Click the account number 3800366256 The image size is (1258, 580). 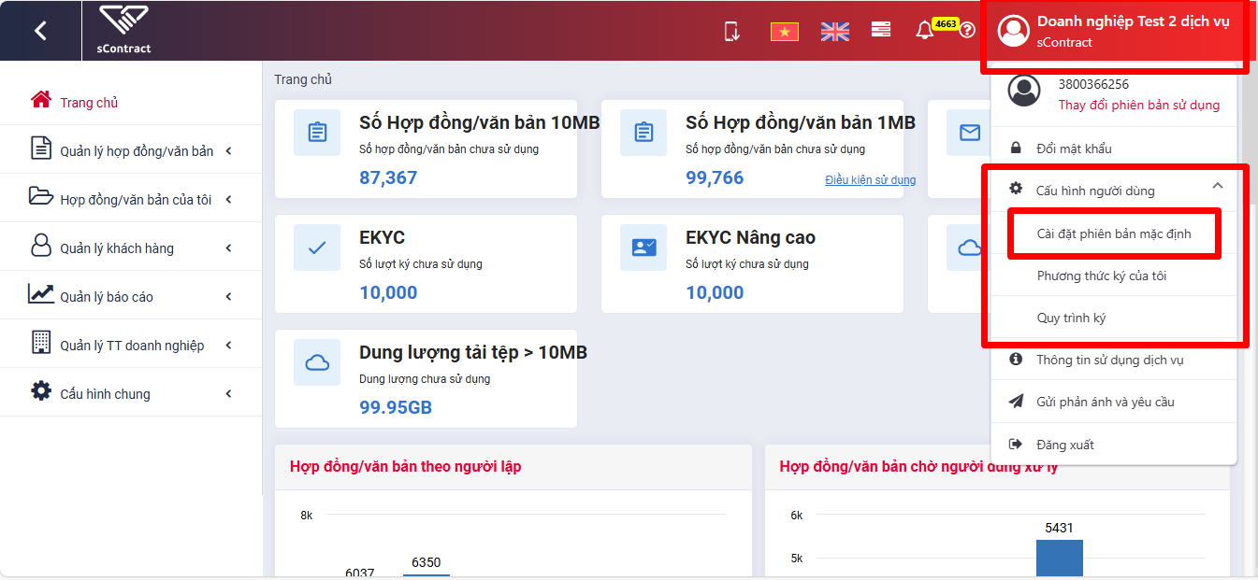tap(1093, 84)
